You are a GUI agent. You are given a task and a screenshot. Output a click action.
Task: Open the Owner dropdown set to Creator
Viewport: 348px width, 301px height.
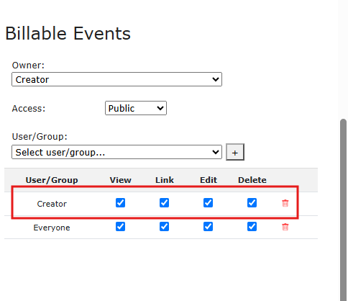click(116, 79)
